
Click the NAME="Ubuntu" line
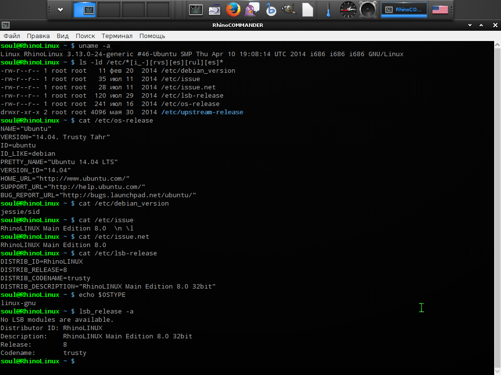click(x=26, y=128)
